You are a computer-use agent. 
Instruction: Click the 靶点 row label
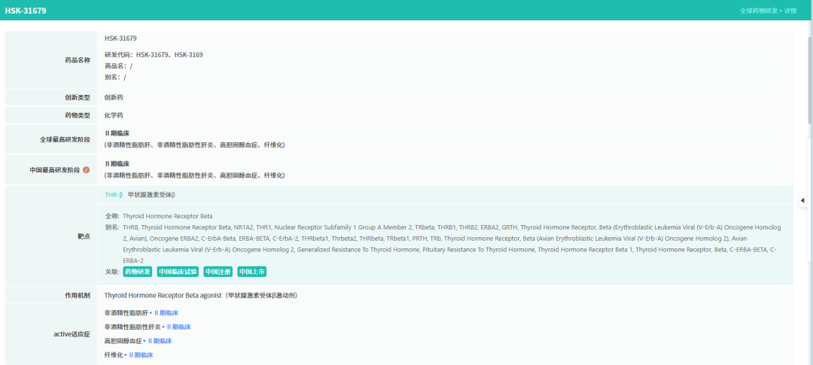tap(83, 236)
